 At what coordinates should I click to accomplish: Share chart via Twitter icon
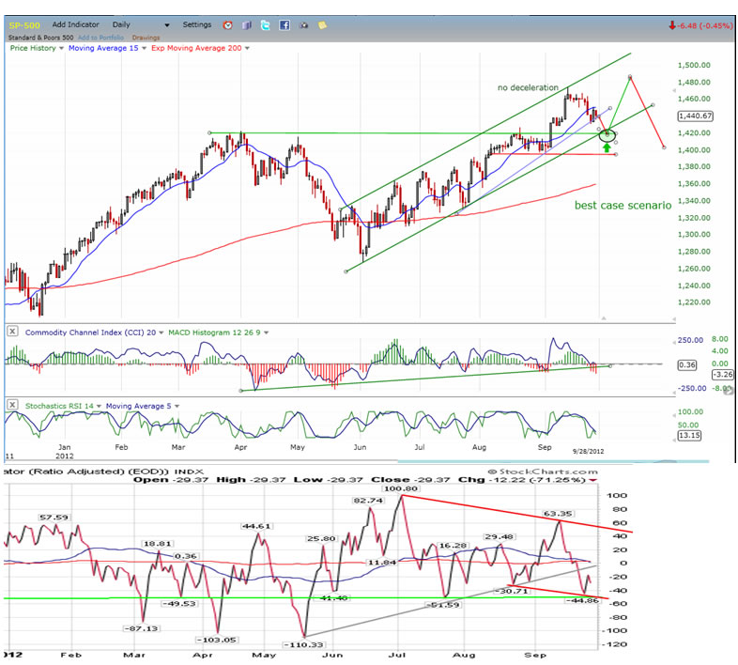264,23
